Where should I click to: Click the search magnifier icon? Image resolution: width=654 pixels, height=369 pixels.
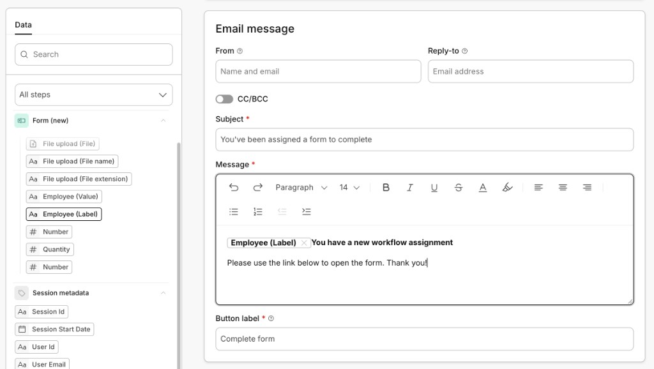click(x=24, y=55)
